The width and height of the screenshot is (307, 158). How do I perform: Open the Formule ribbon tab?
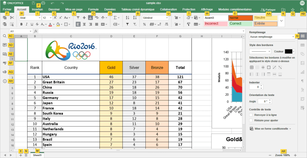(93, 10)
